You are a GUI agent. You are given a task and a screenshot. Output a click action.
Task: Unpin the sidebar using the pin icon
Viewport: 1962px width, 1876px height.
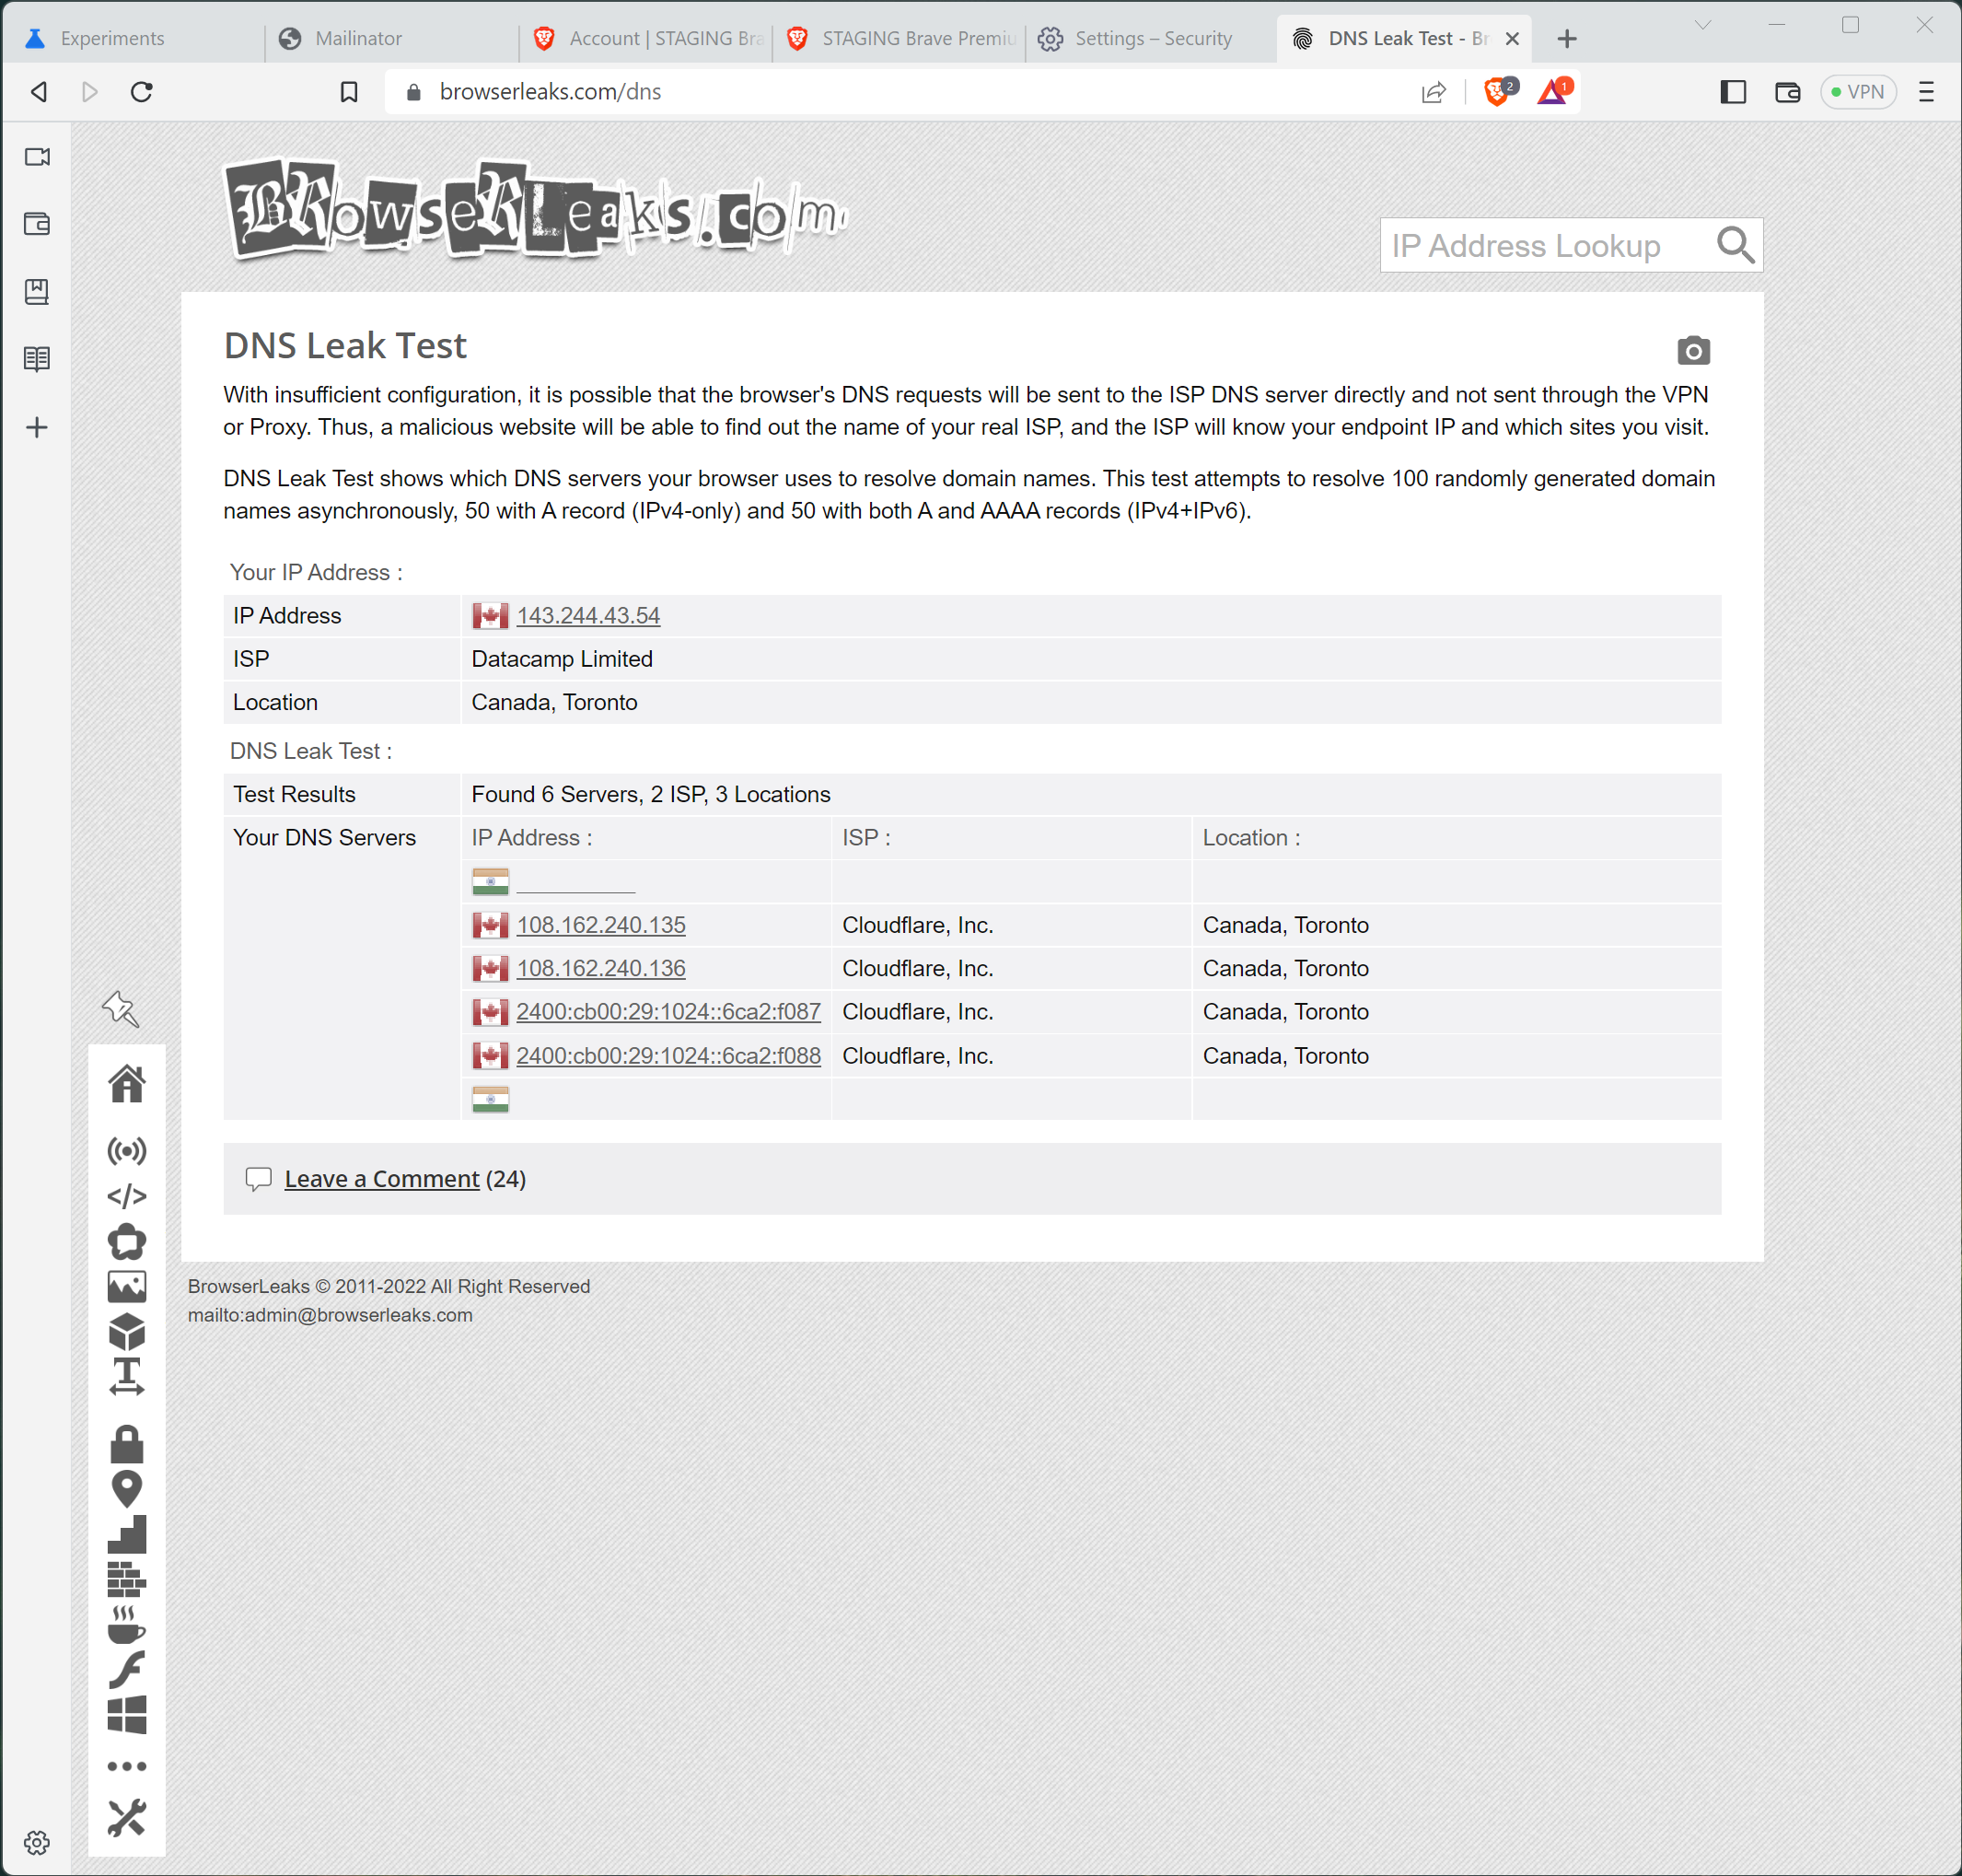(120, 1010)
